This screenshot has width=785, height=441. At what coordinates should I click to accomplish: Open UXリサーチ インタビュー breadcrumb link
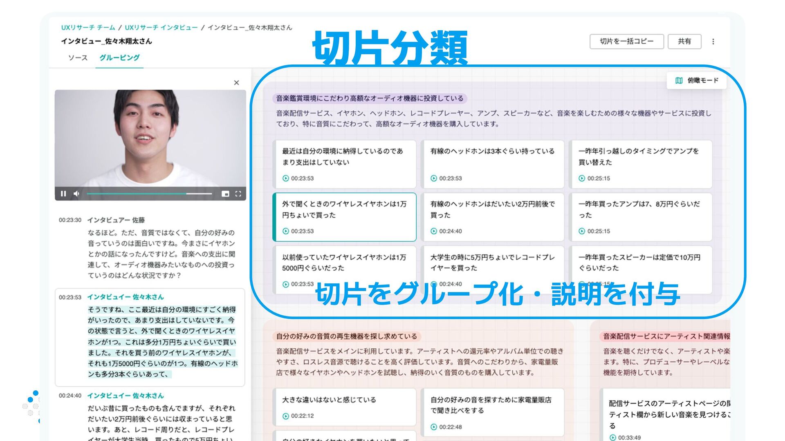pos(161,28)
